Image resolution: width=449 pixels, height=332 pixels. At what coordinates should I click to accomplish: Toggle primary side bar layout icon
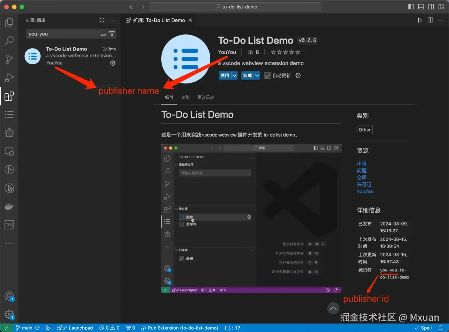[411, 7]
